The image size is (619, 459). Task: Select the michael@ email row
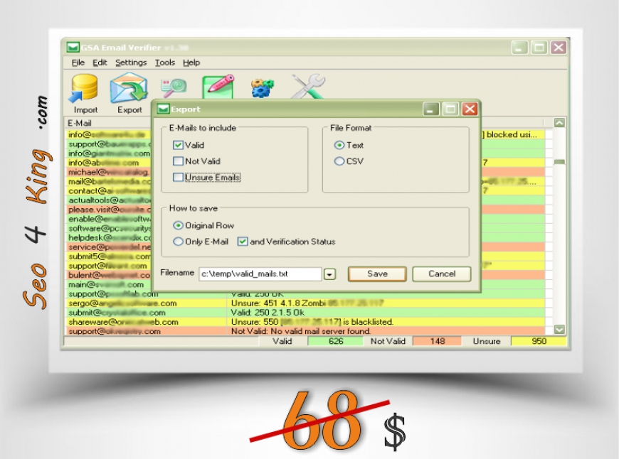[109, 172]
